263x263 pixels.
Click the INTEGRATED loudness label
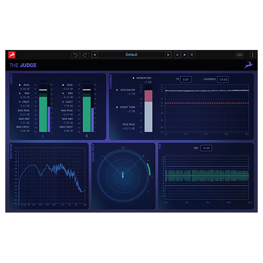pyautogui.click(x=128, y=90)
